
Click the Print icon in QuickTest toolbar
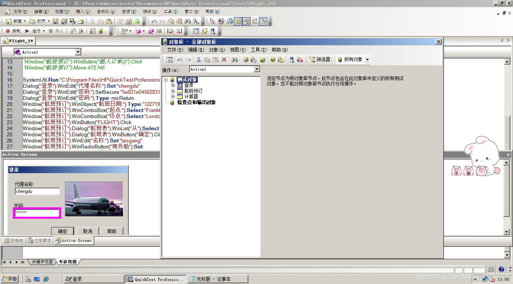tap(81, 21)
